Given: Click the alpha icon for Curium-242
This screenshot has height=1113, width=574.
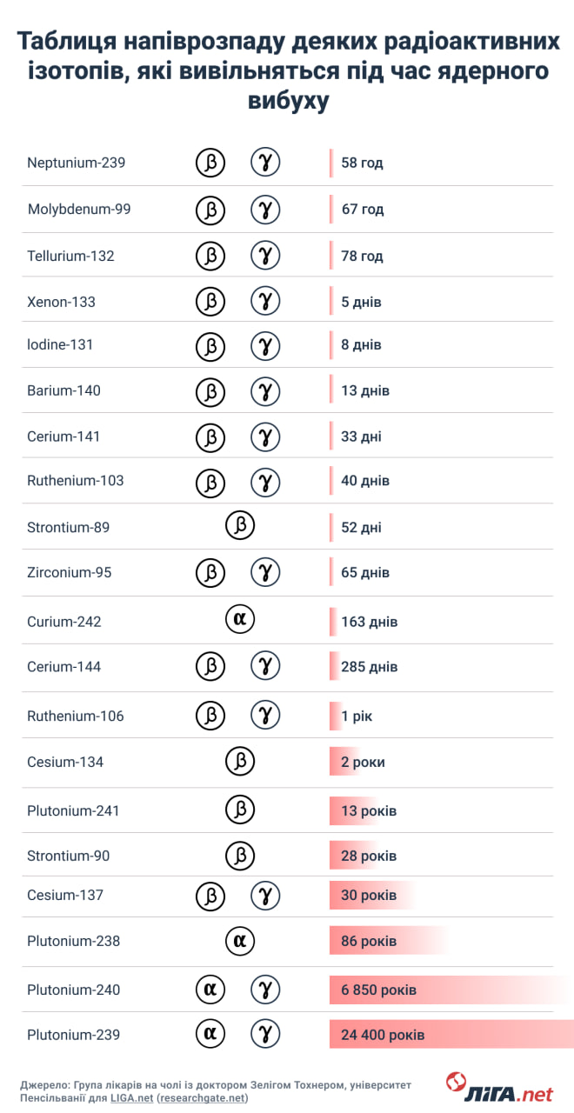Looking at the screenshot, I should tap(240, 620).
